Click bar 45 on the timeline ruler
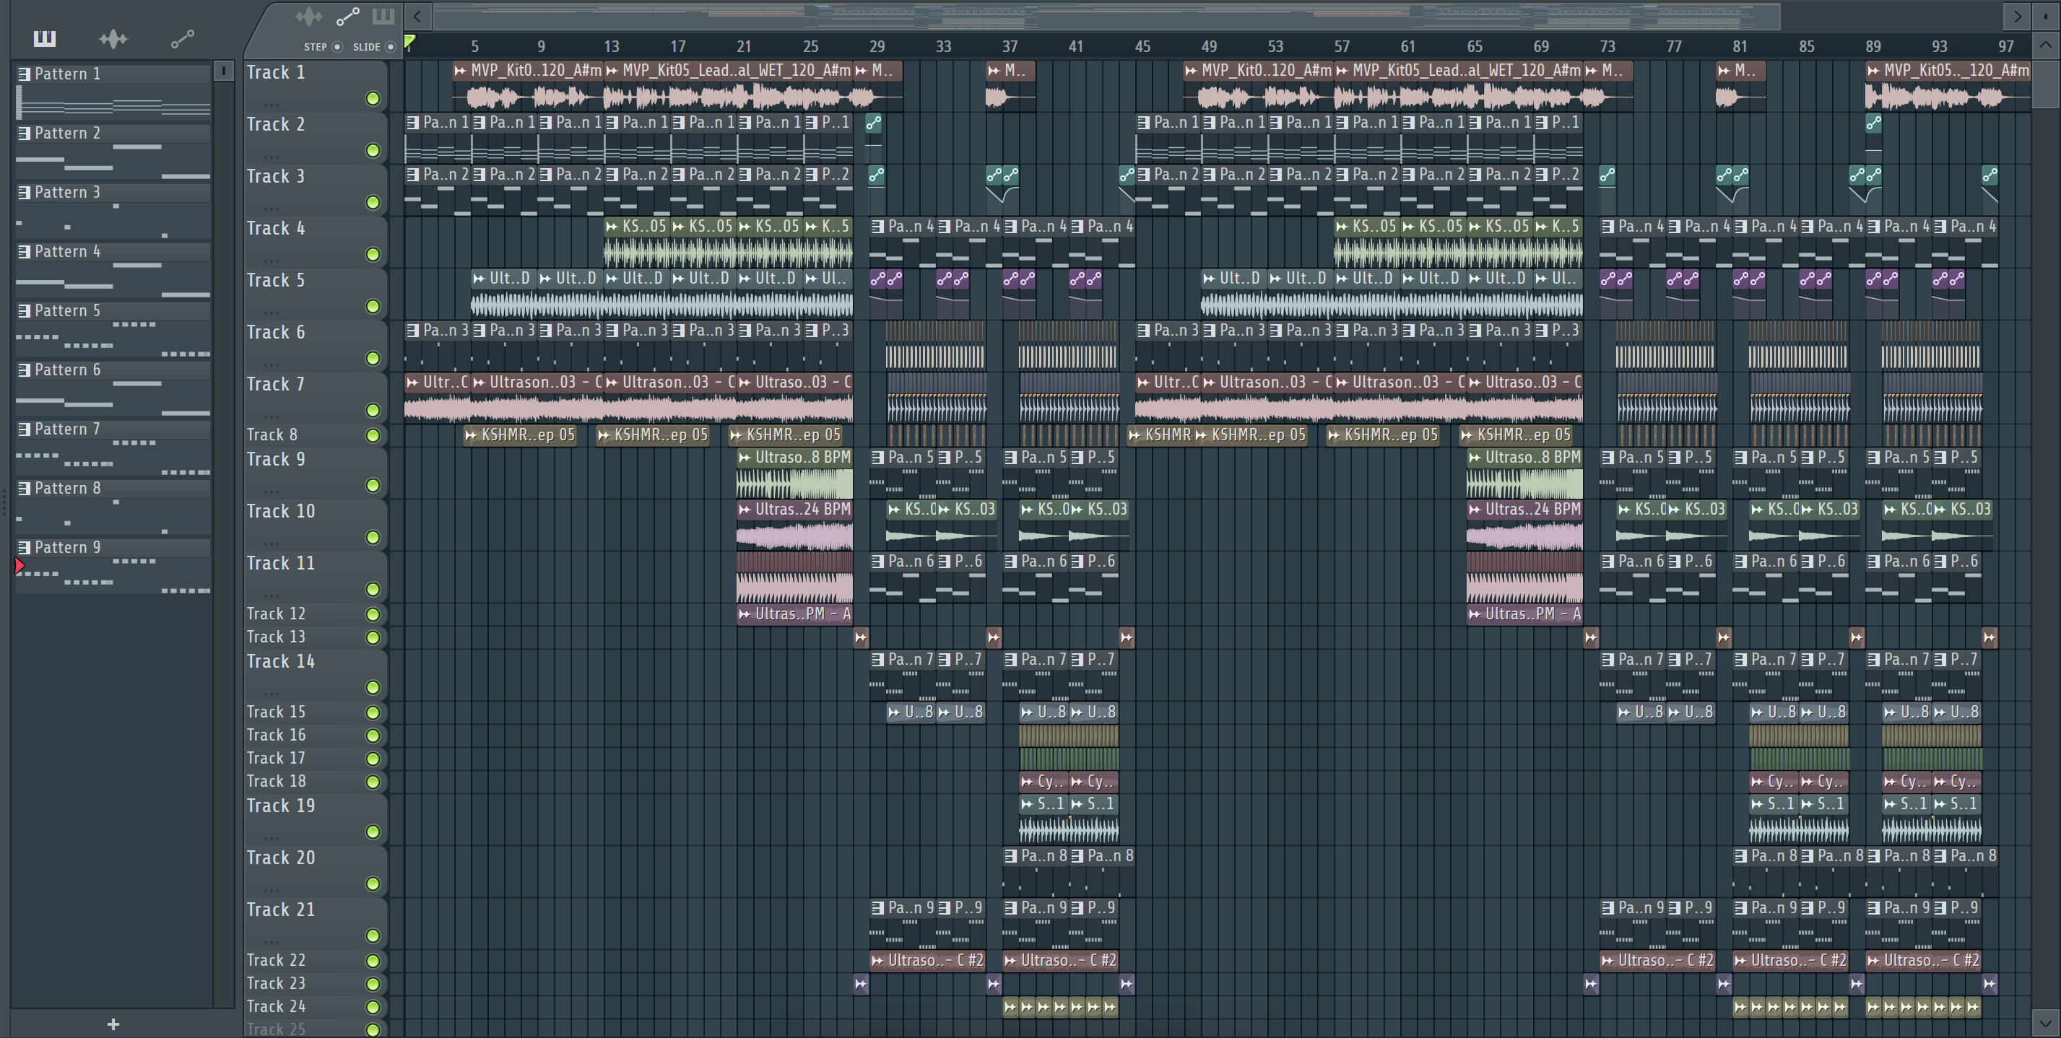 1142,46
